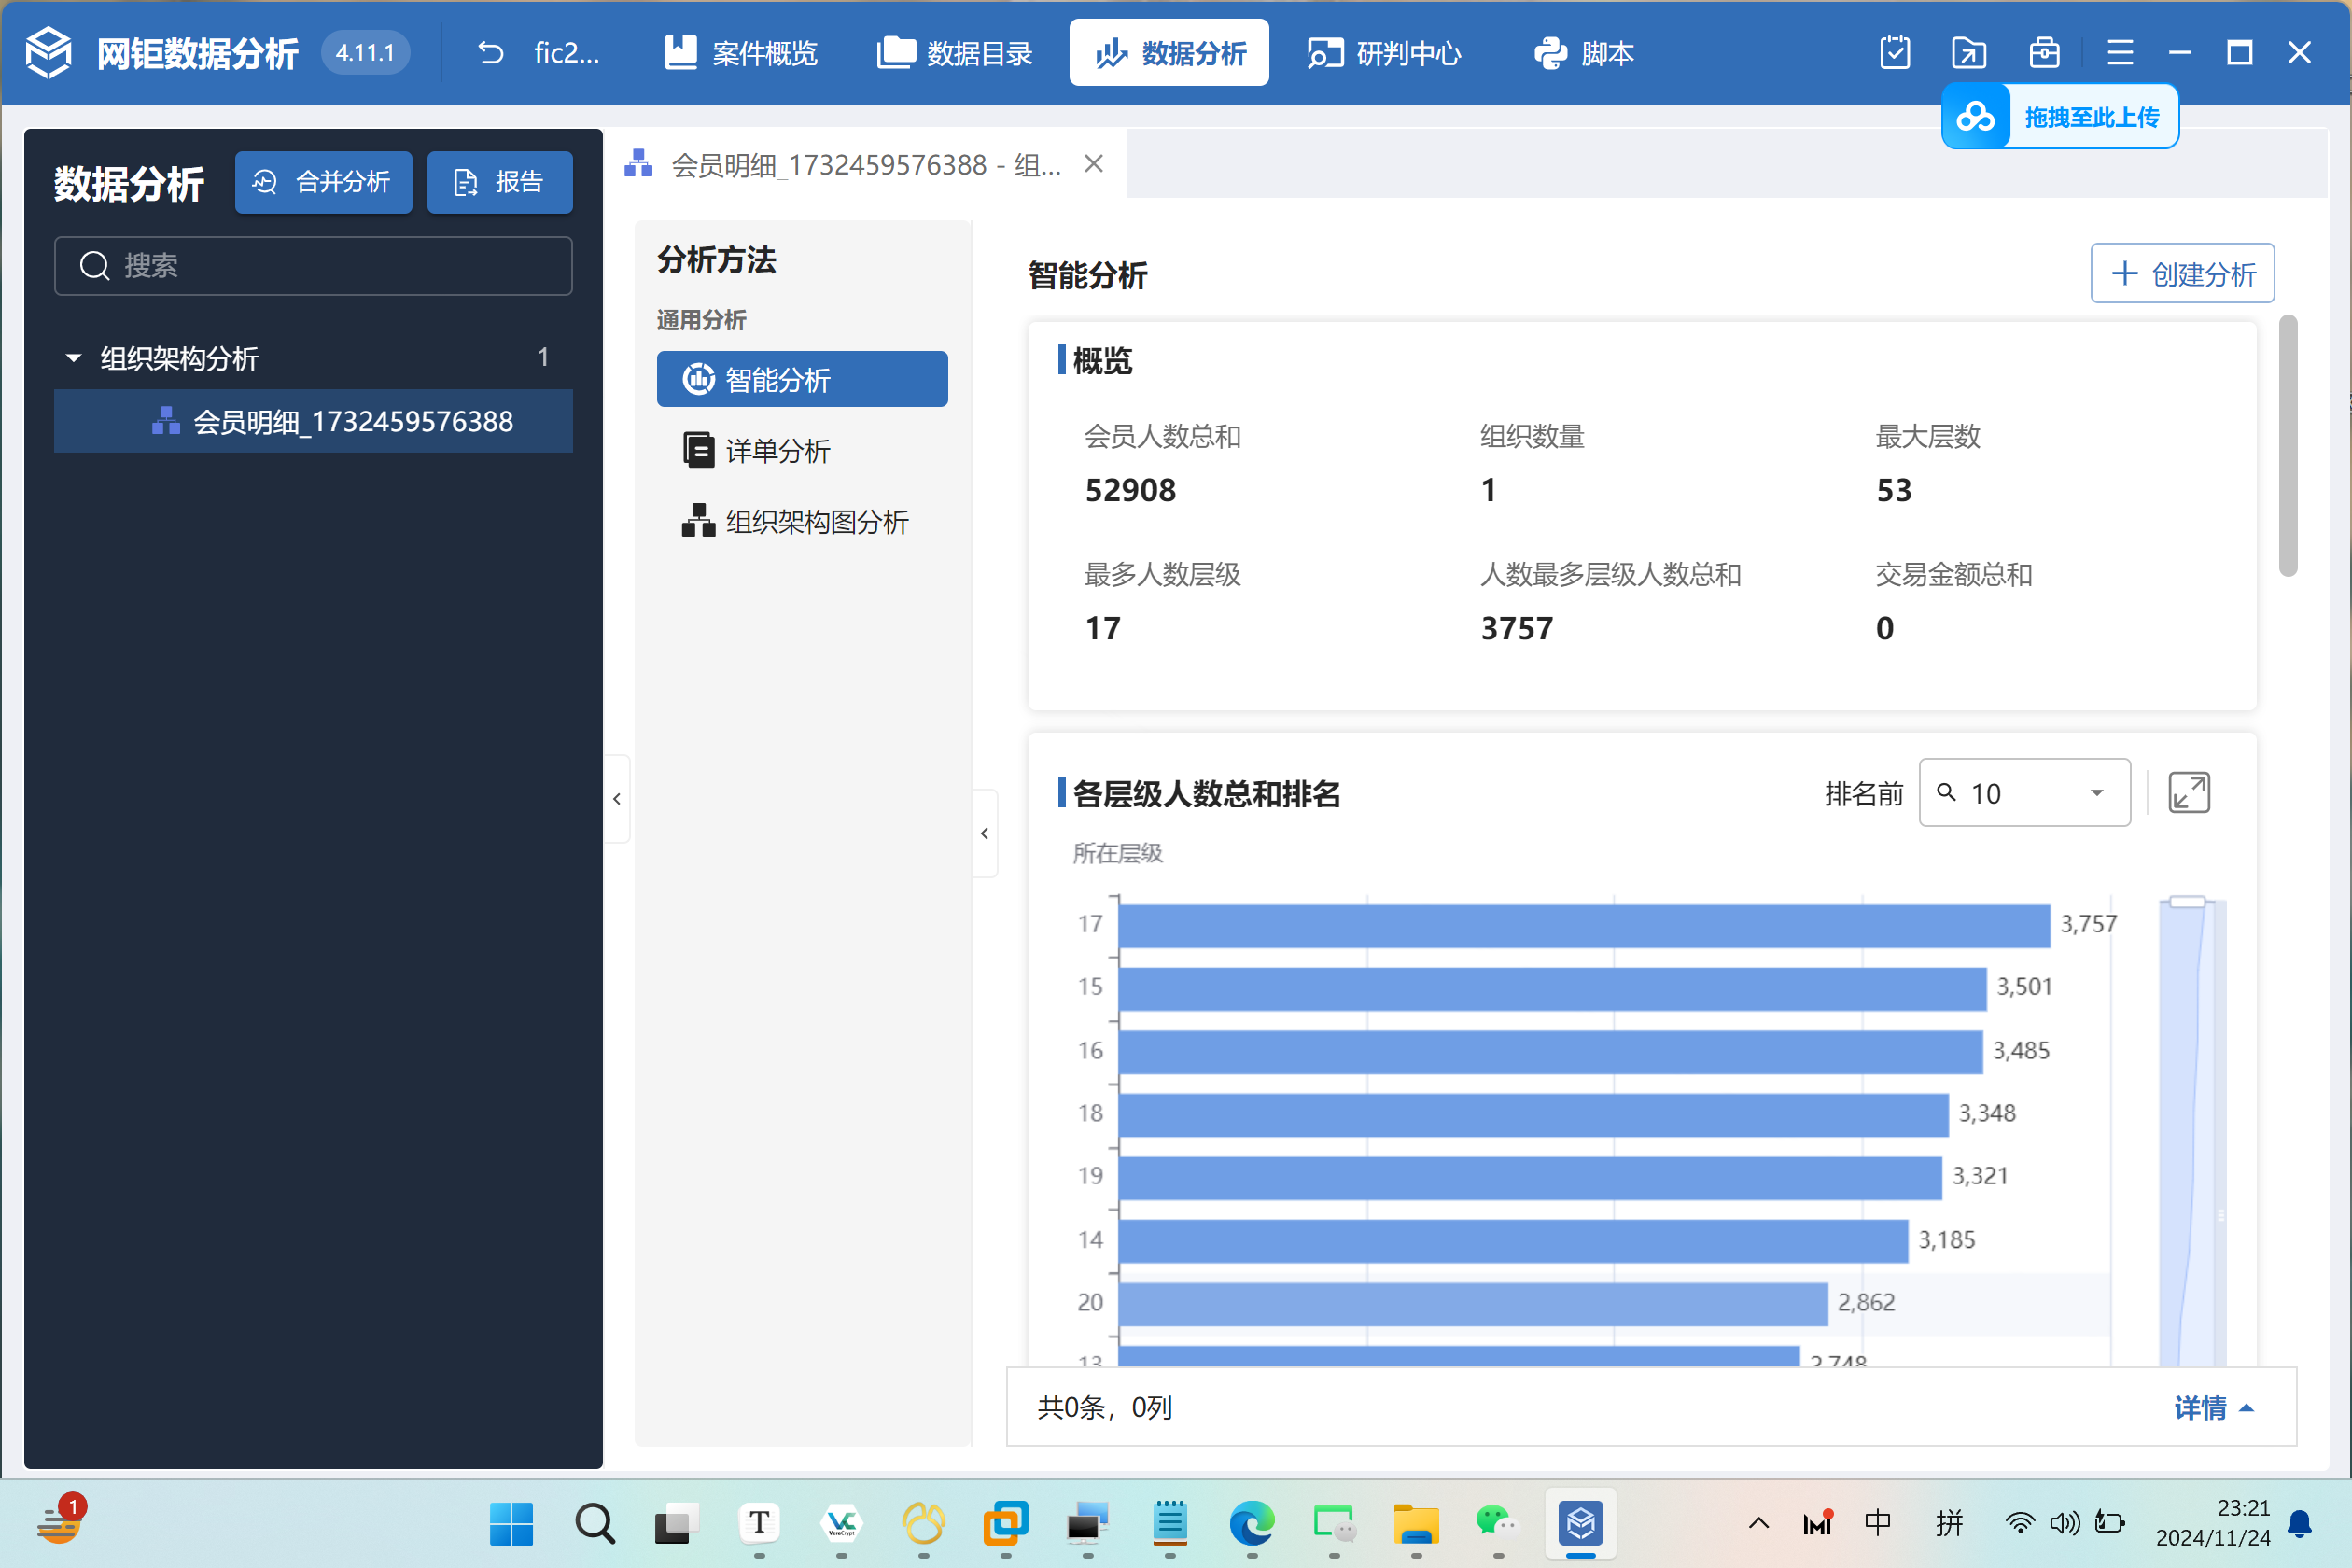Click the 报告 button
Image resolution: width=2352 pixels, height=1568 pixels.
pos(500,182)
